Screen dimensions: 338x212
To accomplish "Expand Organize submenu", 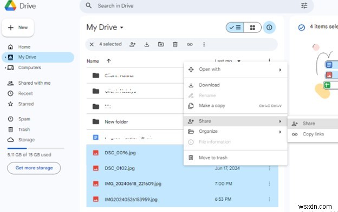I will point(236,131).
